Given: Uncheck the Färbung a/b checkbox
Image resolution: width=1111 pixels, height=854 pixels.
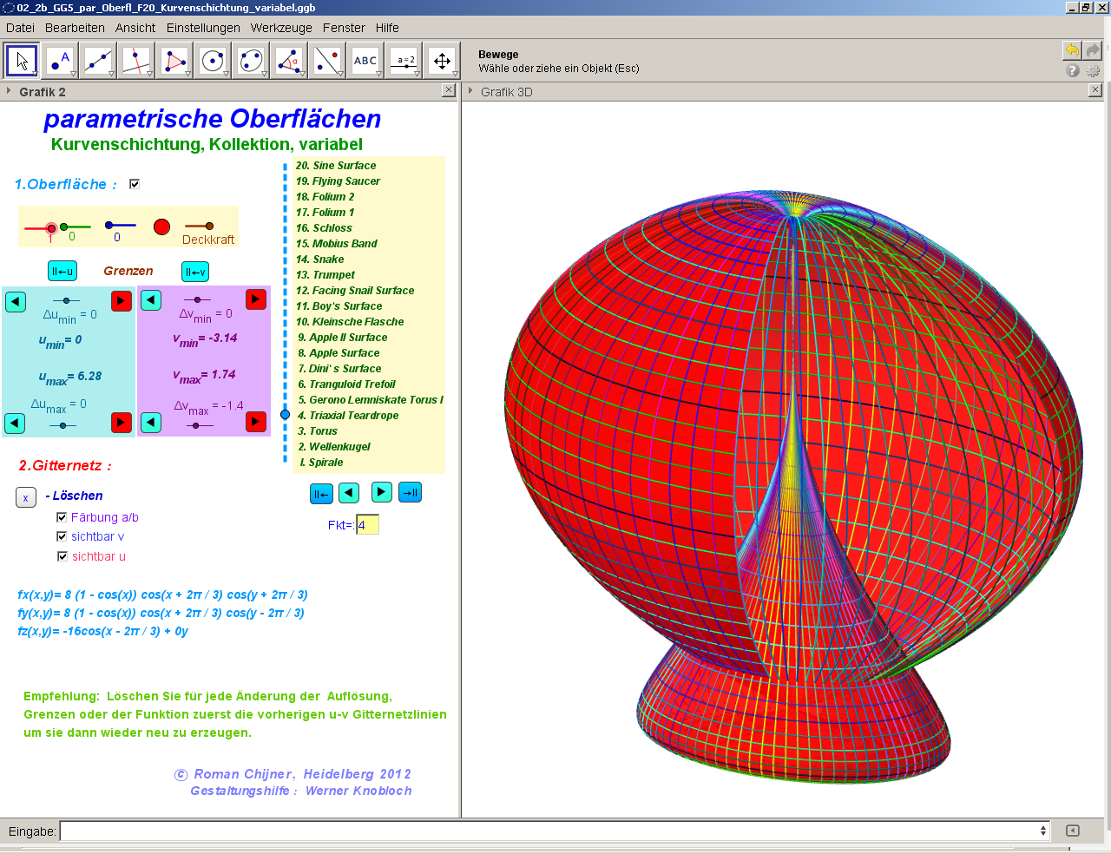Looking at the screenshot, I should point(62,517).
